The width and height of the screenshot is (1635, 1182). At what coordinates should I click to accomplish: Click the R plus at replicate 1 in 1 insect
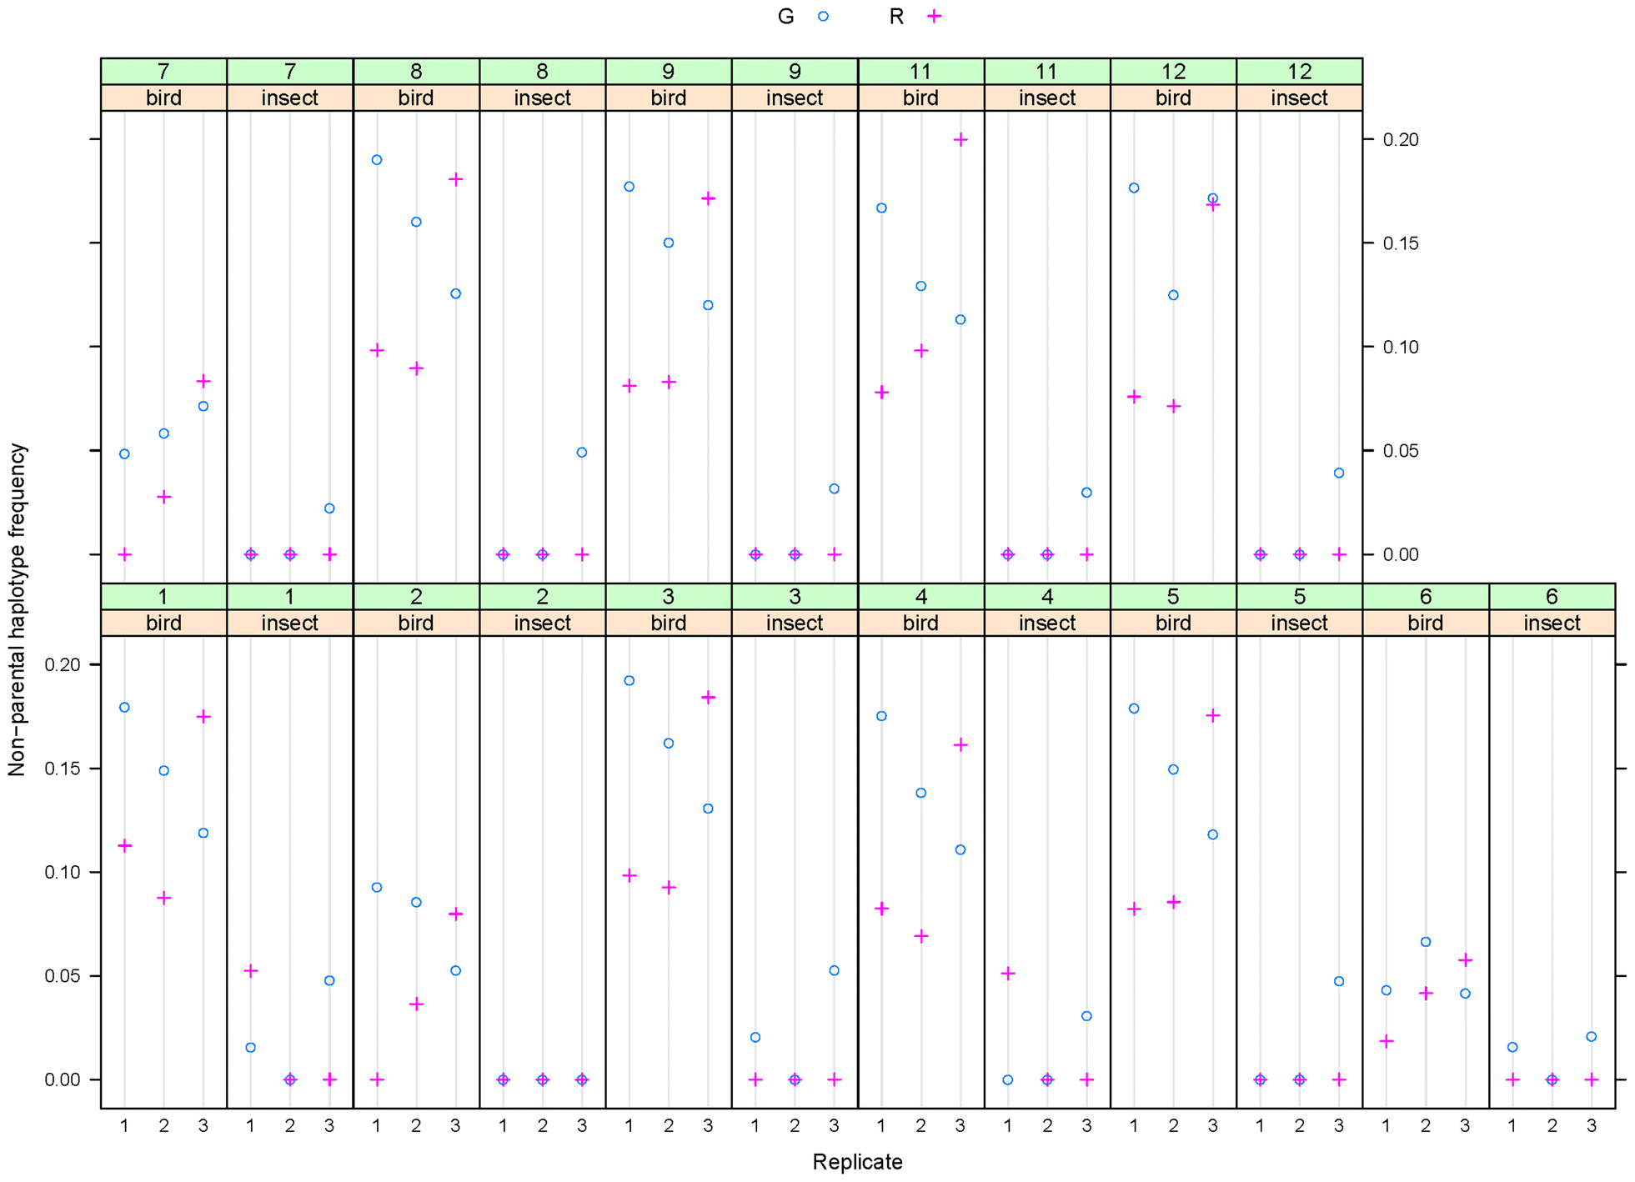coord(251,971)
